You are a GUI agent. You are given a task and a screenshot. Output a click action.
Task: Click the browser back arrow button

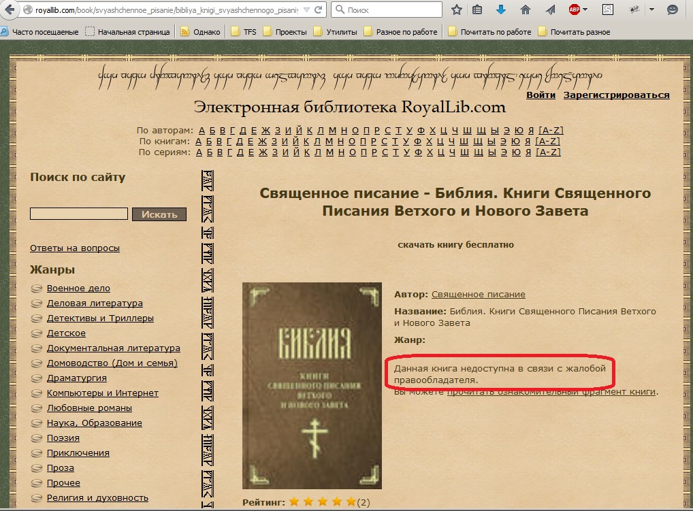point(10,10)
